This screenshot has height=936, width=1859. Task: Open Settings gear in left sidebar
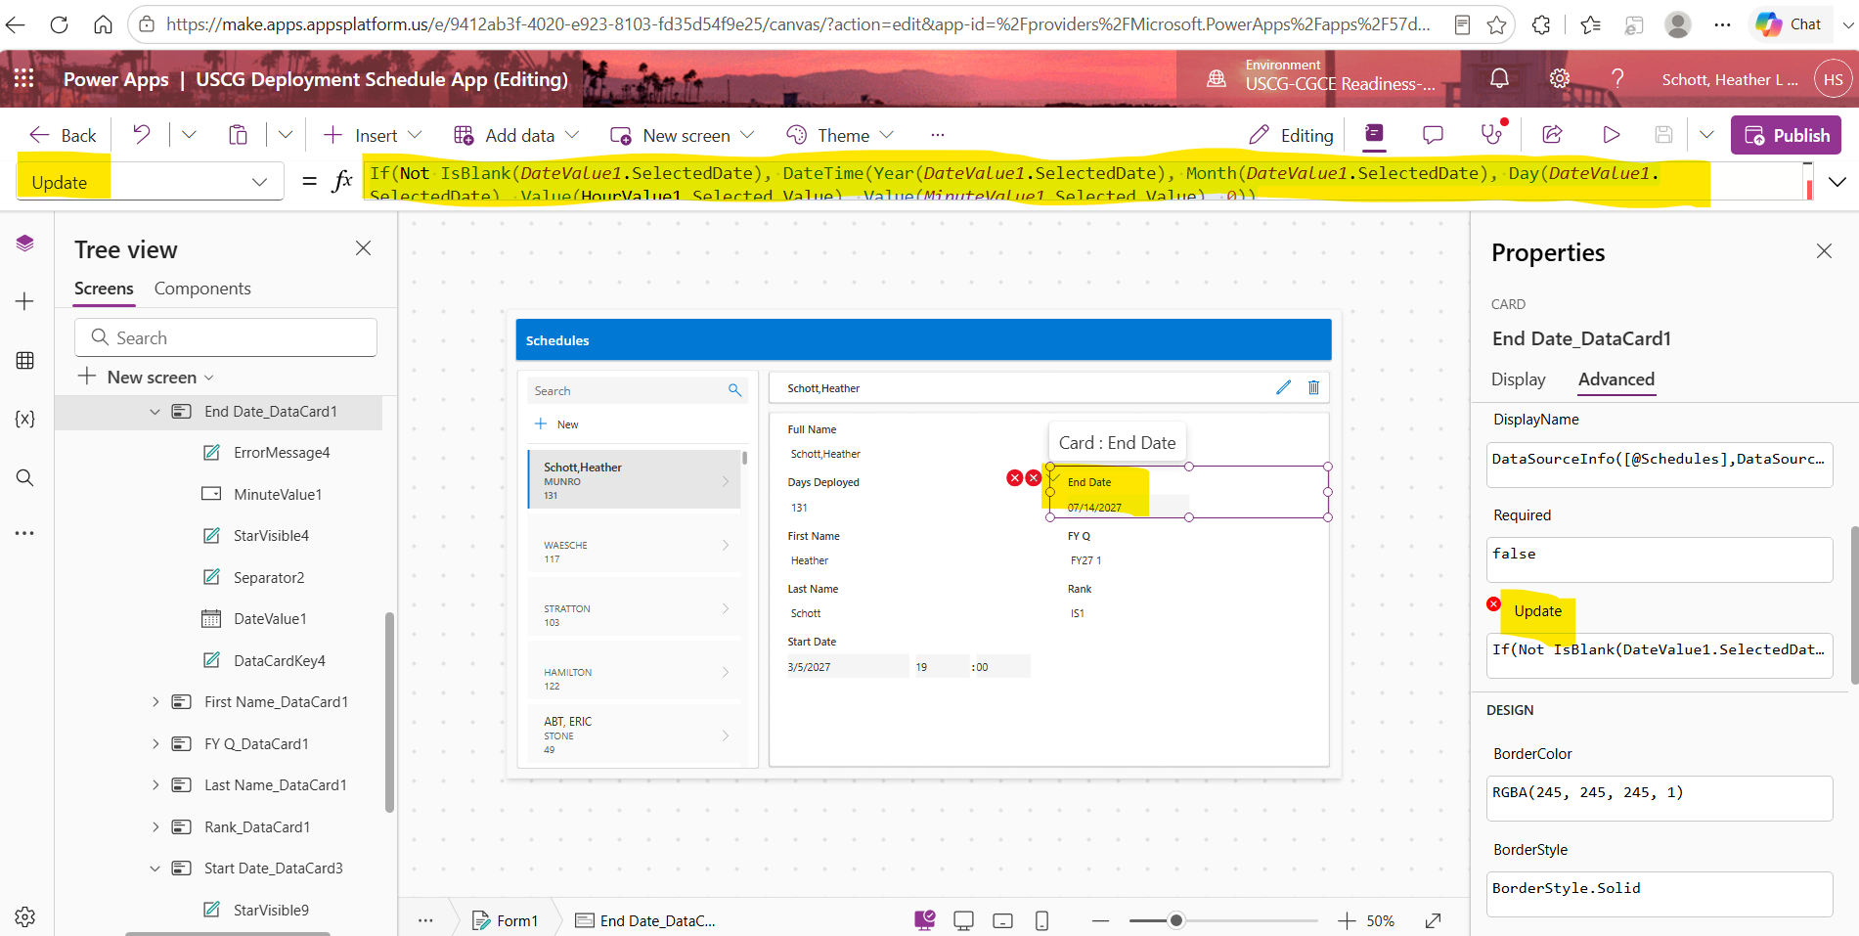[25, 916]
